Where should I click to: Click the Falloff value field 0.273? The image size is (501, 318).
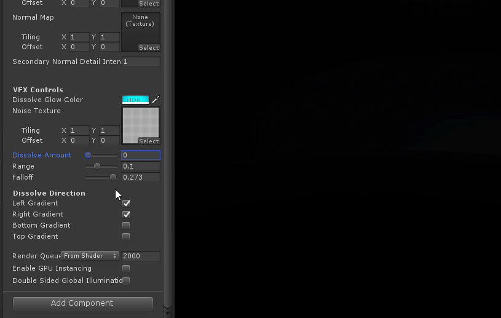click(x=141, y=177)
